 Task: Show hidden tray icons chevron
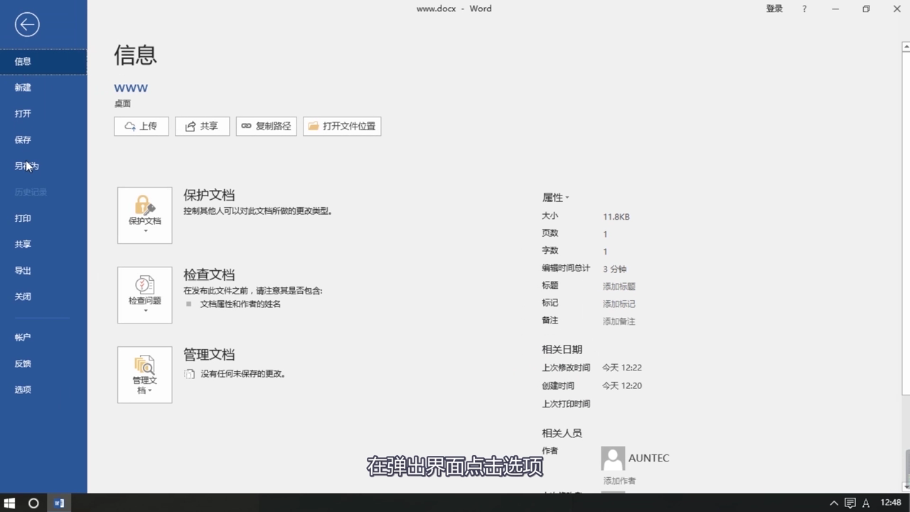834,503
